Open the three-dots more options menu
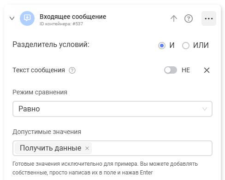The image size is (225, 180). 209,18
